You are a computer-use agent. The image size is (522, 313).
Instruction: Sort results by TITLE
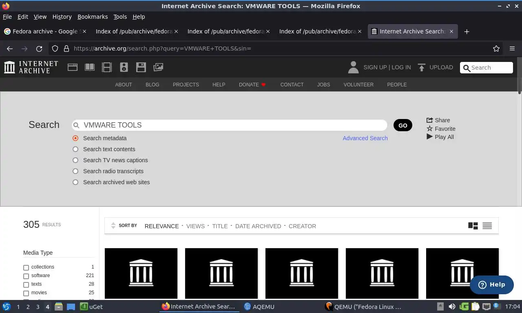220,226
